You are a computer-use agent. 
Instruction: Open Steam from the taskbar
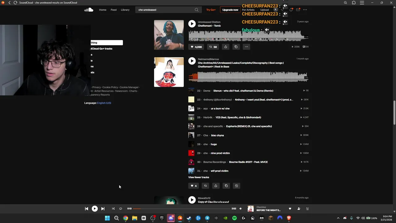189,218
